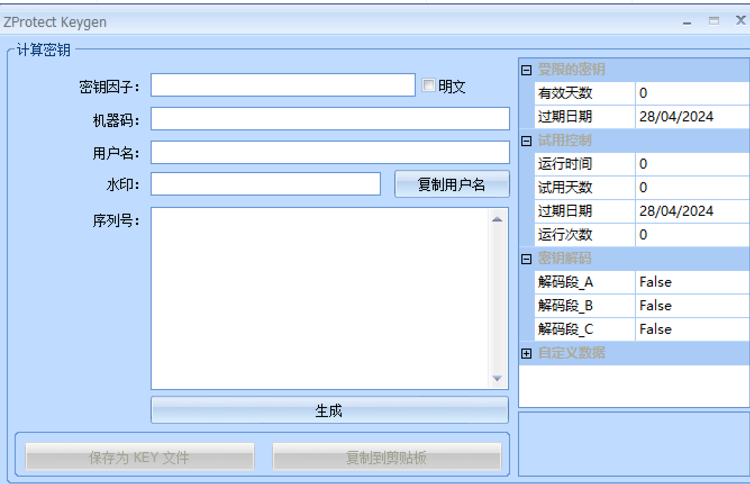Edit the 运行时间 value

[x=693, y=164]
